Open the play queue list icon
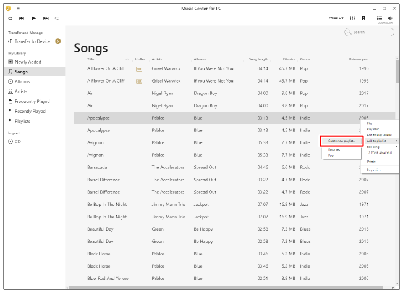Viewport: 403px width, 293px height. click(379, 19)
